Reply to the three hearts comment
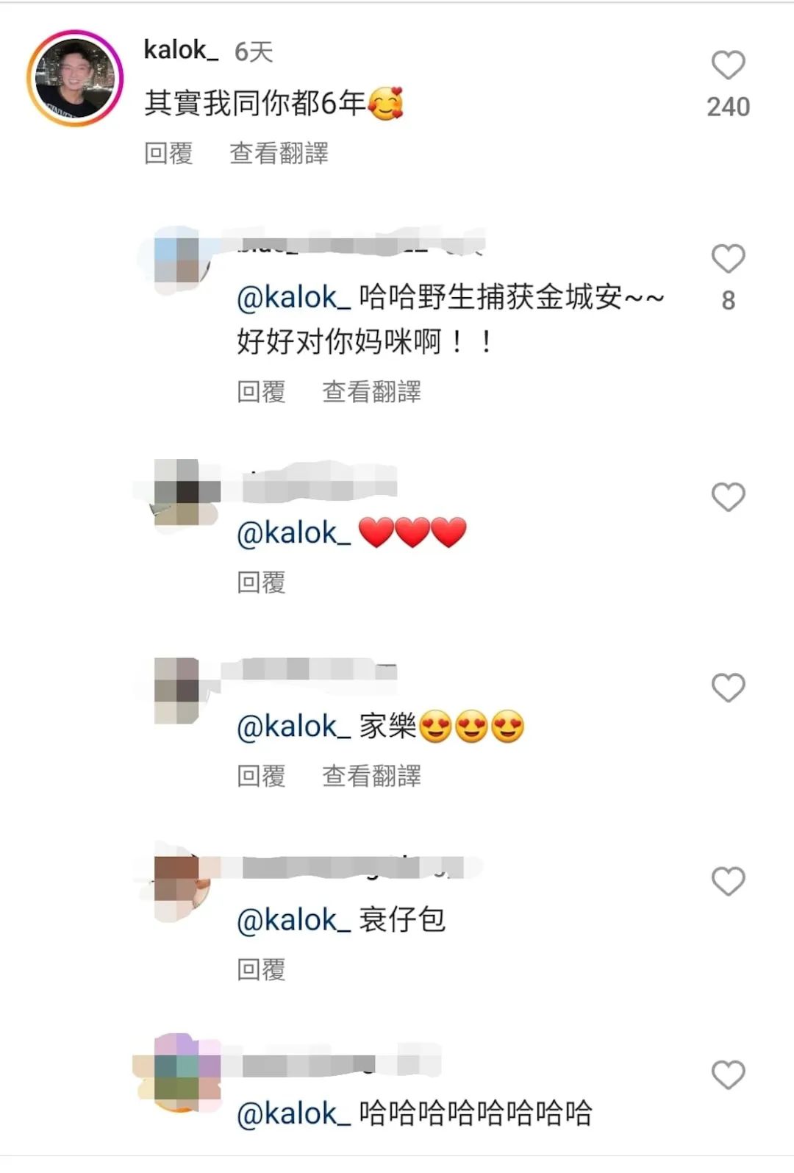This screenshot has width=794, height=1173. pos(261,582)
